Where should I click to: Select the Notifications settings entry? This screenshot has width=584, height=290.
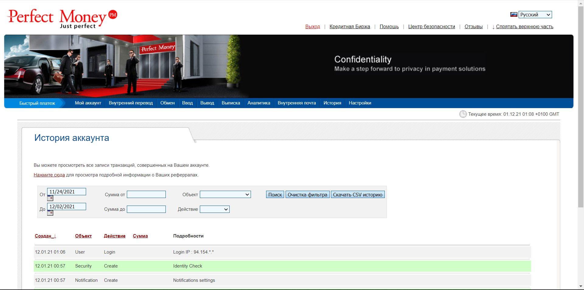tap(194, 280)
